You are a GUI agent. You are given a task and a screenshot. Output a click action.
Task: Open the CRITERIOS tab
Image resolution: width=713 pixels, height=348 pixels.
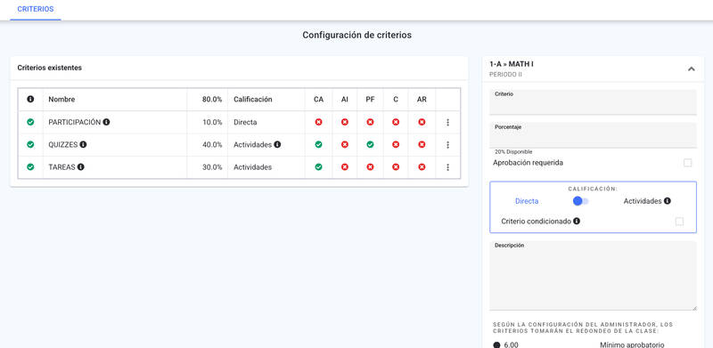[x=36, y=9]
